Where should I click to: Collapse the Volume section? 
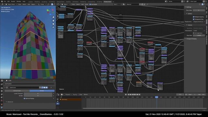pyautogui.click(x=189, y=25)
